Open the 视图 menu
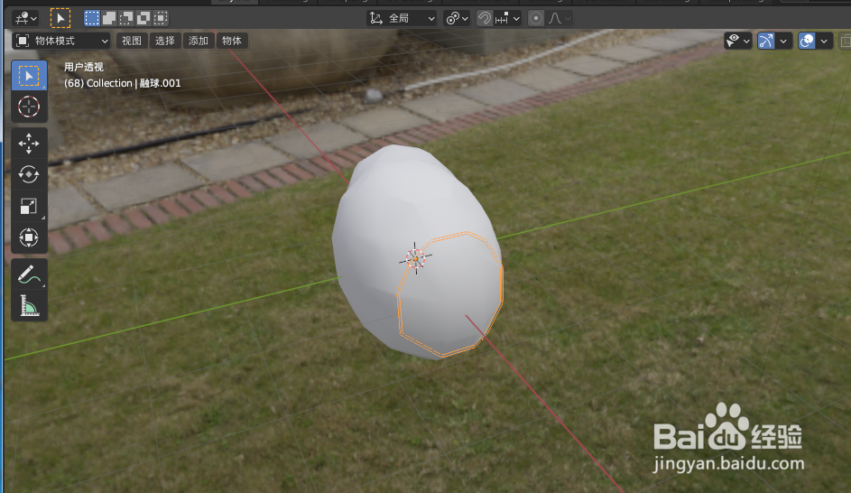Image resolution: width=851 pixels, height=493 pixels. [x=132, y=41]
